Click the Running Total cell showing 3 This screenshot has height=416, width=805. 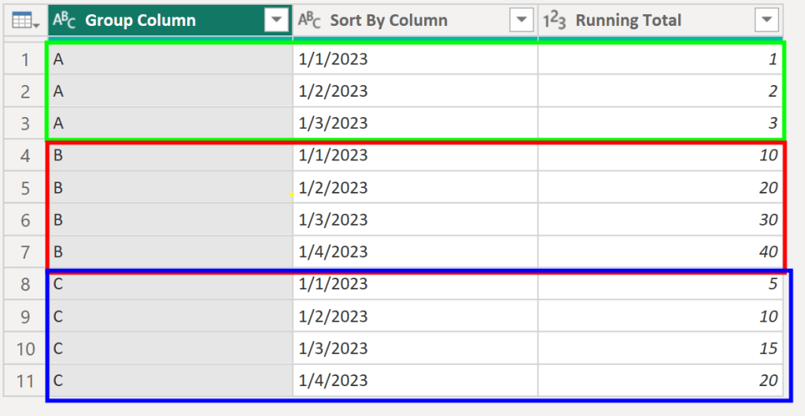point(659,123)
